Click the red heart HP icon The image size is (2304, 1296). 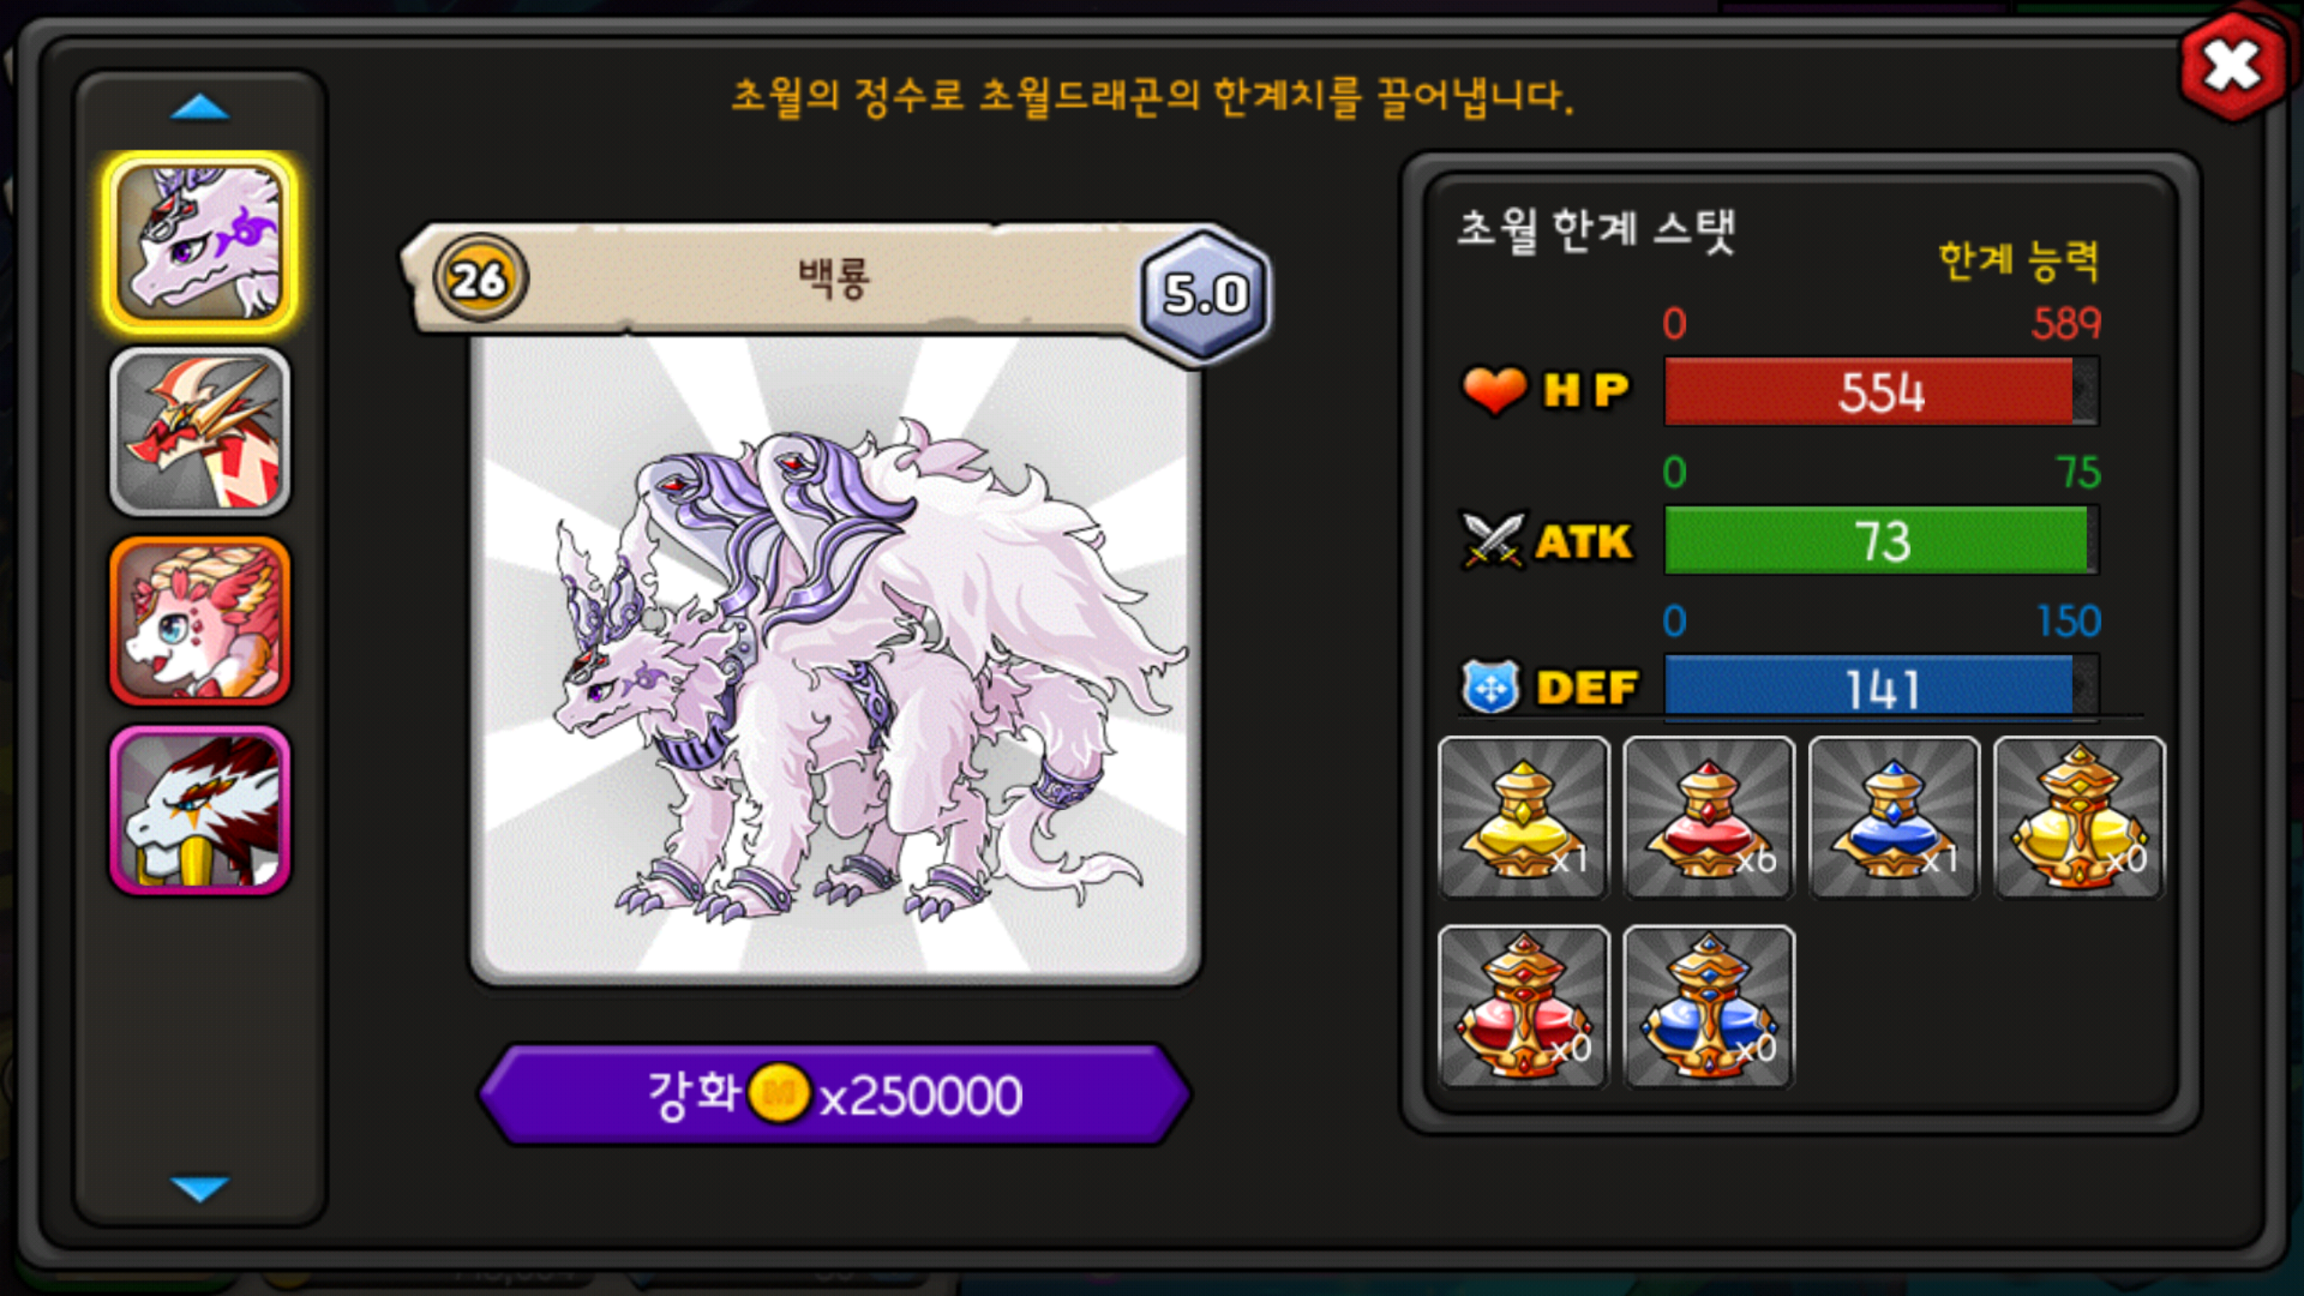[x=1494, y=391]
